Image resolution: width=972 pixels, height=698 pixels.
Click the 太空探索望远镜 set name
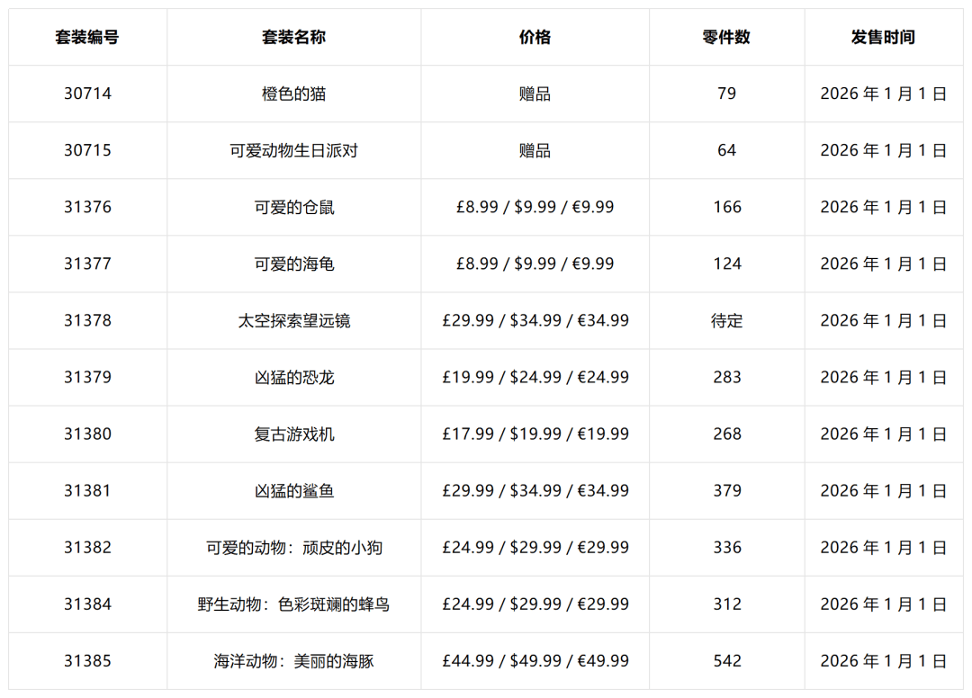point(293,320)
